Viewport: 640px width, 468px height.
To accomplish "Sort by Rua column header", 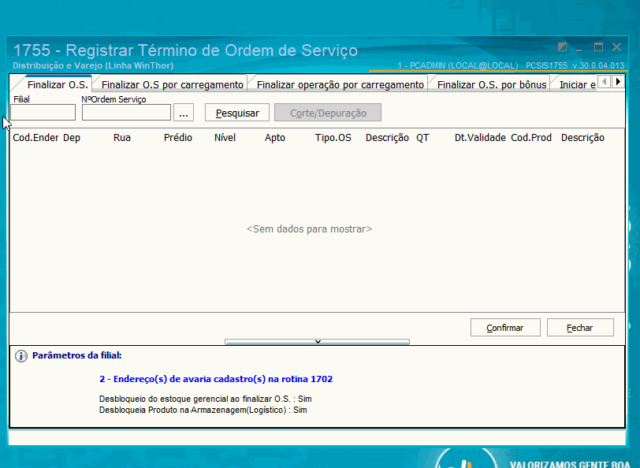I will click(x=122, y=138).
